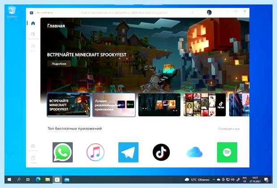Select the Лучшие развлекательные приложения card
Image resolution: width=277 pixels, height=188 pixels.
[114, 105]
